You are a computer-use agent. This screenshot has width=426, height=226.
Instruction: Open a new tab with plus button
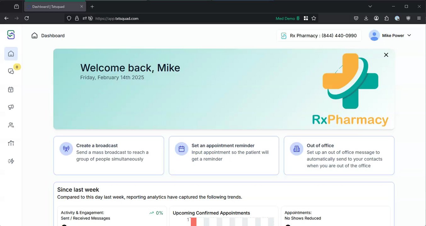[x=92, y=7]
